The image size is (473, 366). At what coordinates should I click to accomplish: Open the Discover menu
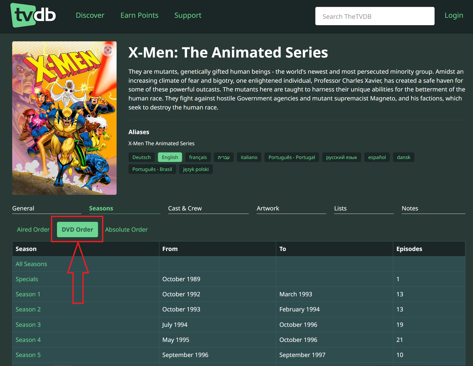pos(90,15)
